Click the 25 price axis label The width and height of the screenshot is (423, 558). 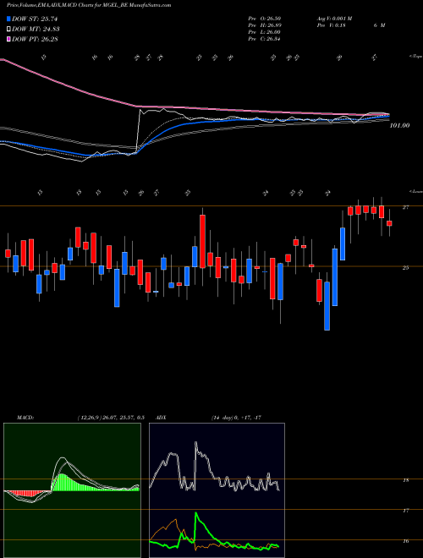click(x=405, y=268)
